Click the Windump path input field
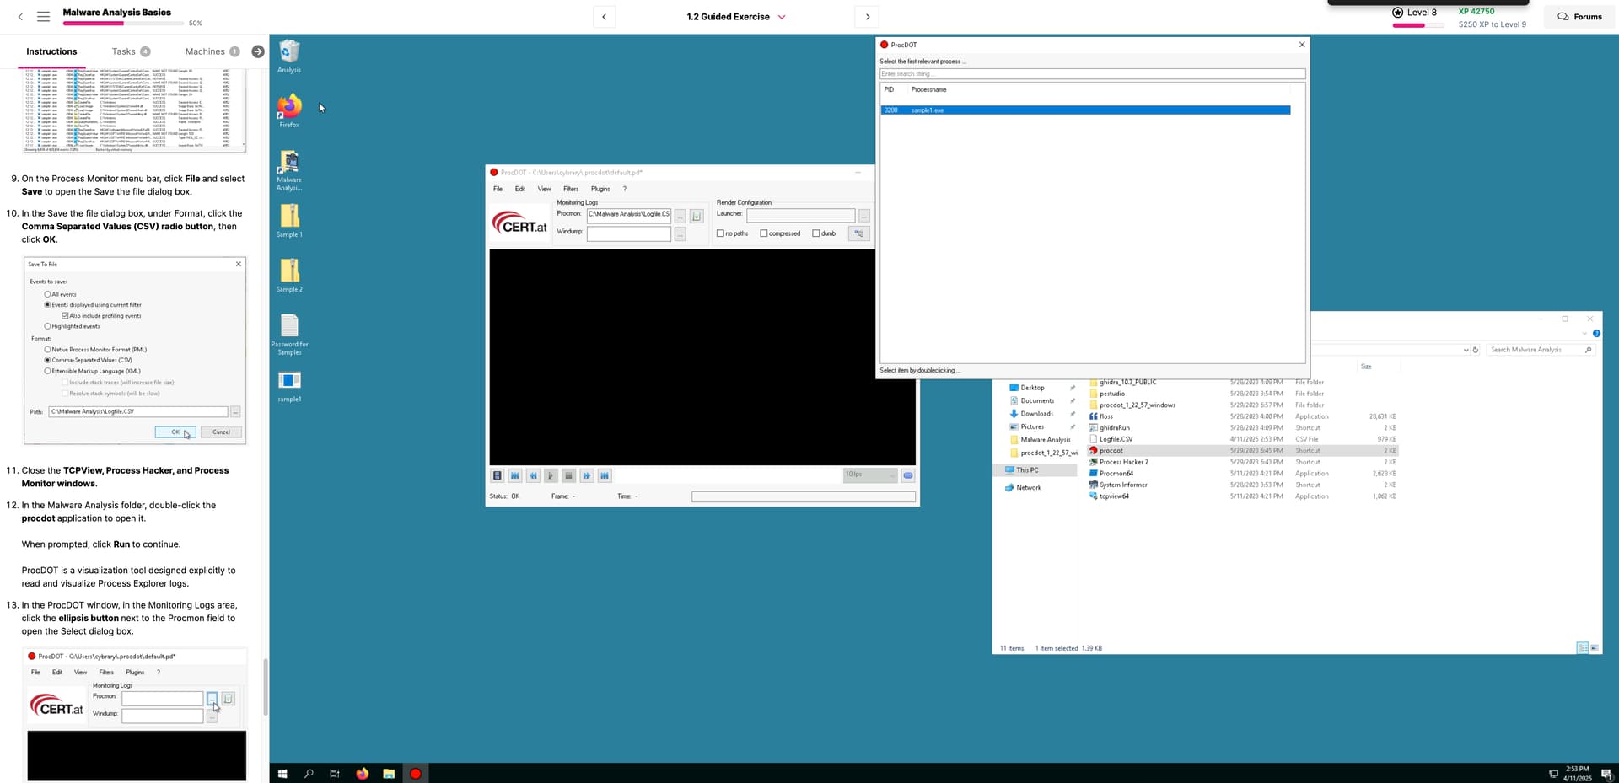The height and width of the screenshot is (783, 1619). (629, 233)
